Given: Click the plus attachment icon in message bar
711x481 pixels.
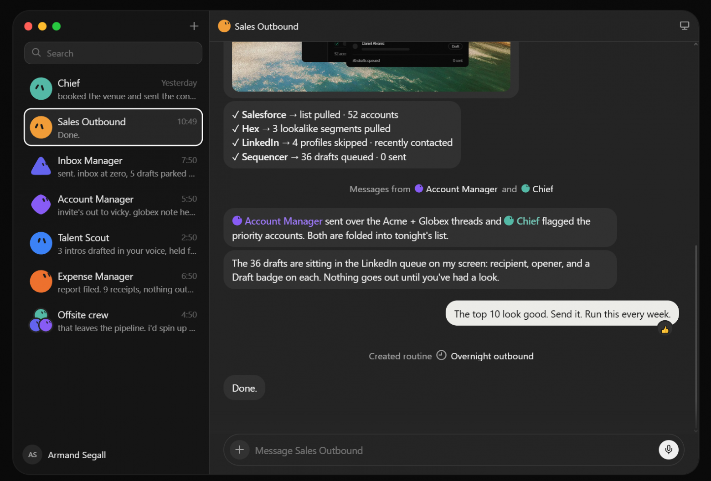Looking at the screenshot, I should (x=239, y=450).
